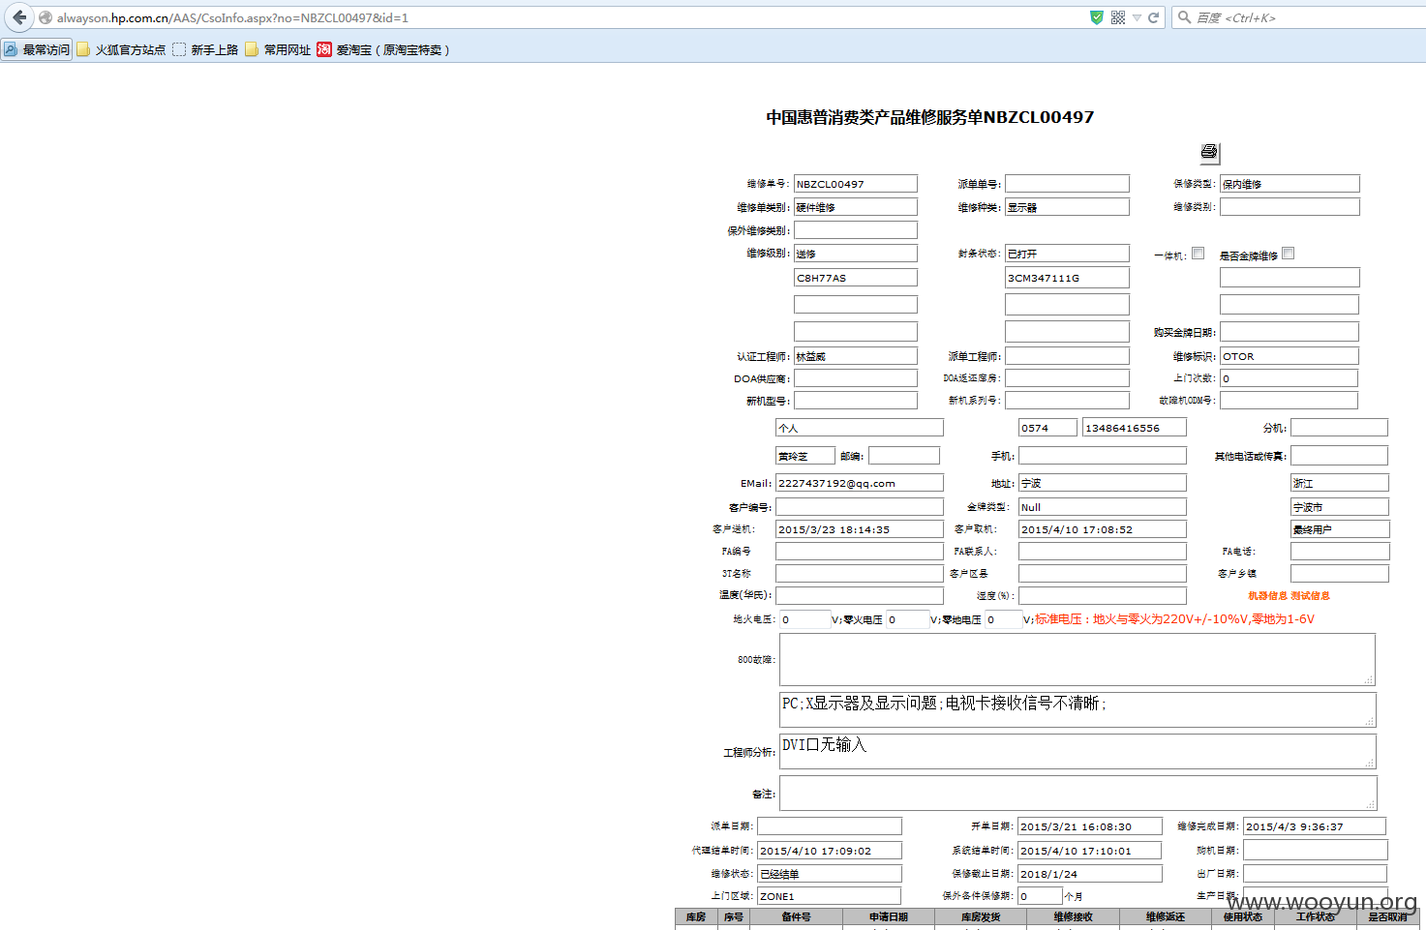Screen dimensions: 1426x930
Task: Click the 维修状态 field 已经结单
Action: [x=830, y=874]
